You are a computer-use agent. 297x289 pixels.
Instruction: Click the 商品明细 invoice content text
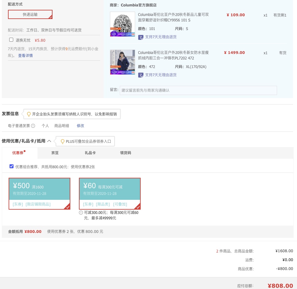[61, 126]
